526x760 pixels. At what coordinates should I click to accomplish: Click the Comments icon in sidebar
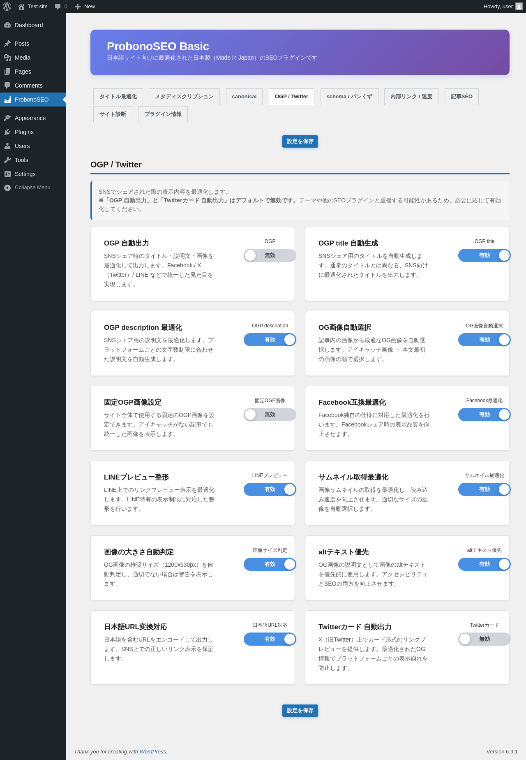7,86
